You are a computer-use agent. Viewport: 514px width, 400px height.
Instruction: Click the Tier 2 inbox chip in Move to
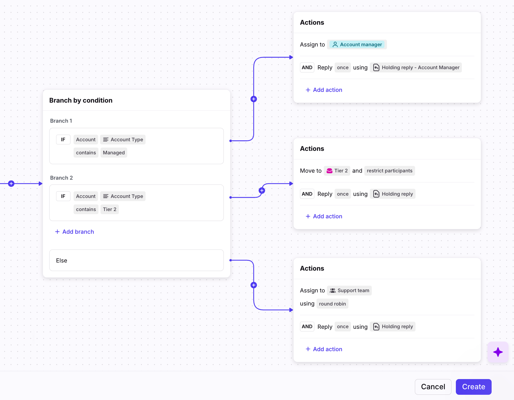[337, 171]
